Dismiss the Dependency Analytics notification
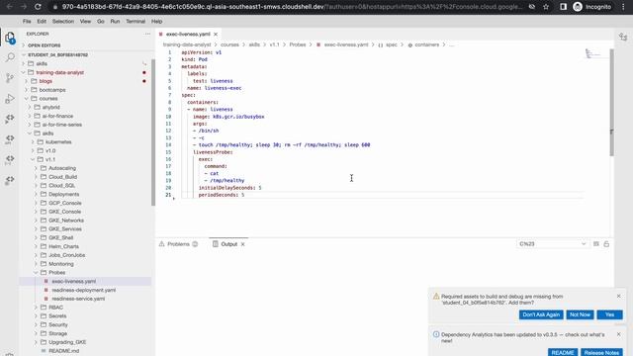The width and height of the screenshot is (633, 356). coord(619,334)
